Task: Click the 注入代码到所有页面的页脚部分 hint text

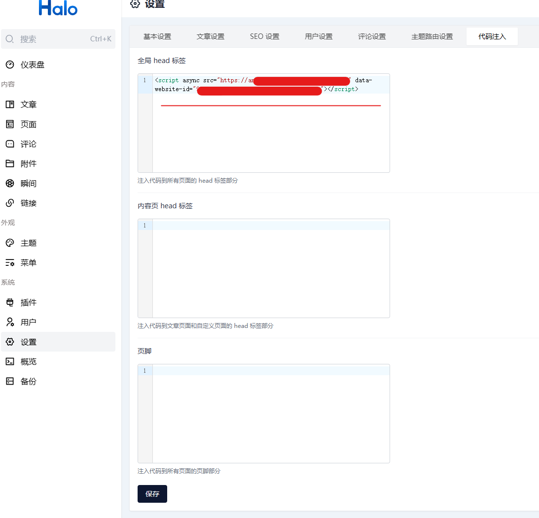Action: coord(179,471)
